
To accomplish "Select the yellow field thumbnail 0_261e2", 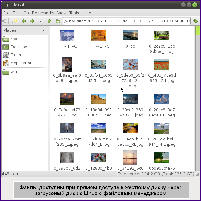I will coord(162,128).
